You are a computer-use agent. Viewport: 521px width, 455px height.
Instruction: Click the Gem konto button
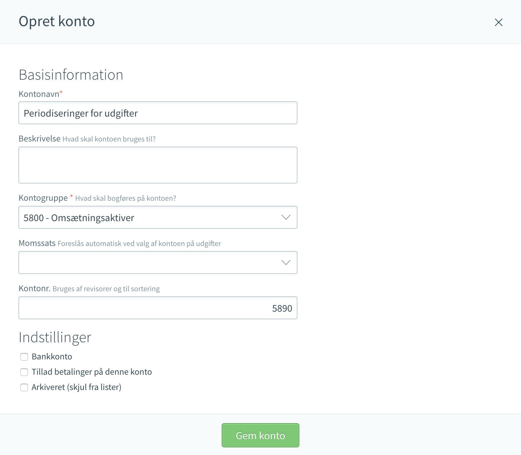coord(260,435)
